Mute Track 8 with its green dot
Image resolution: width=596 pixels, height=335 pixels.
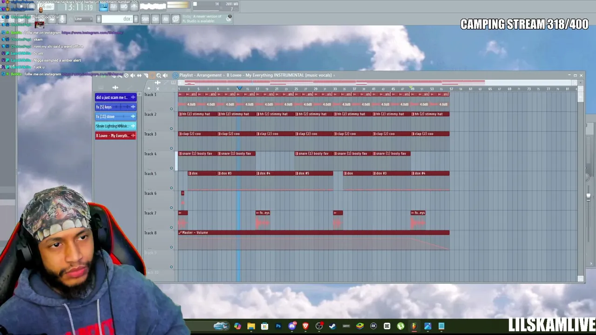[x=171, y=248]
